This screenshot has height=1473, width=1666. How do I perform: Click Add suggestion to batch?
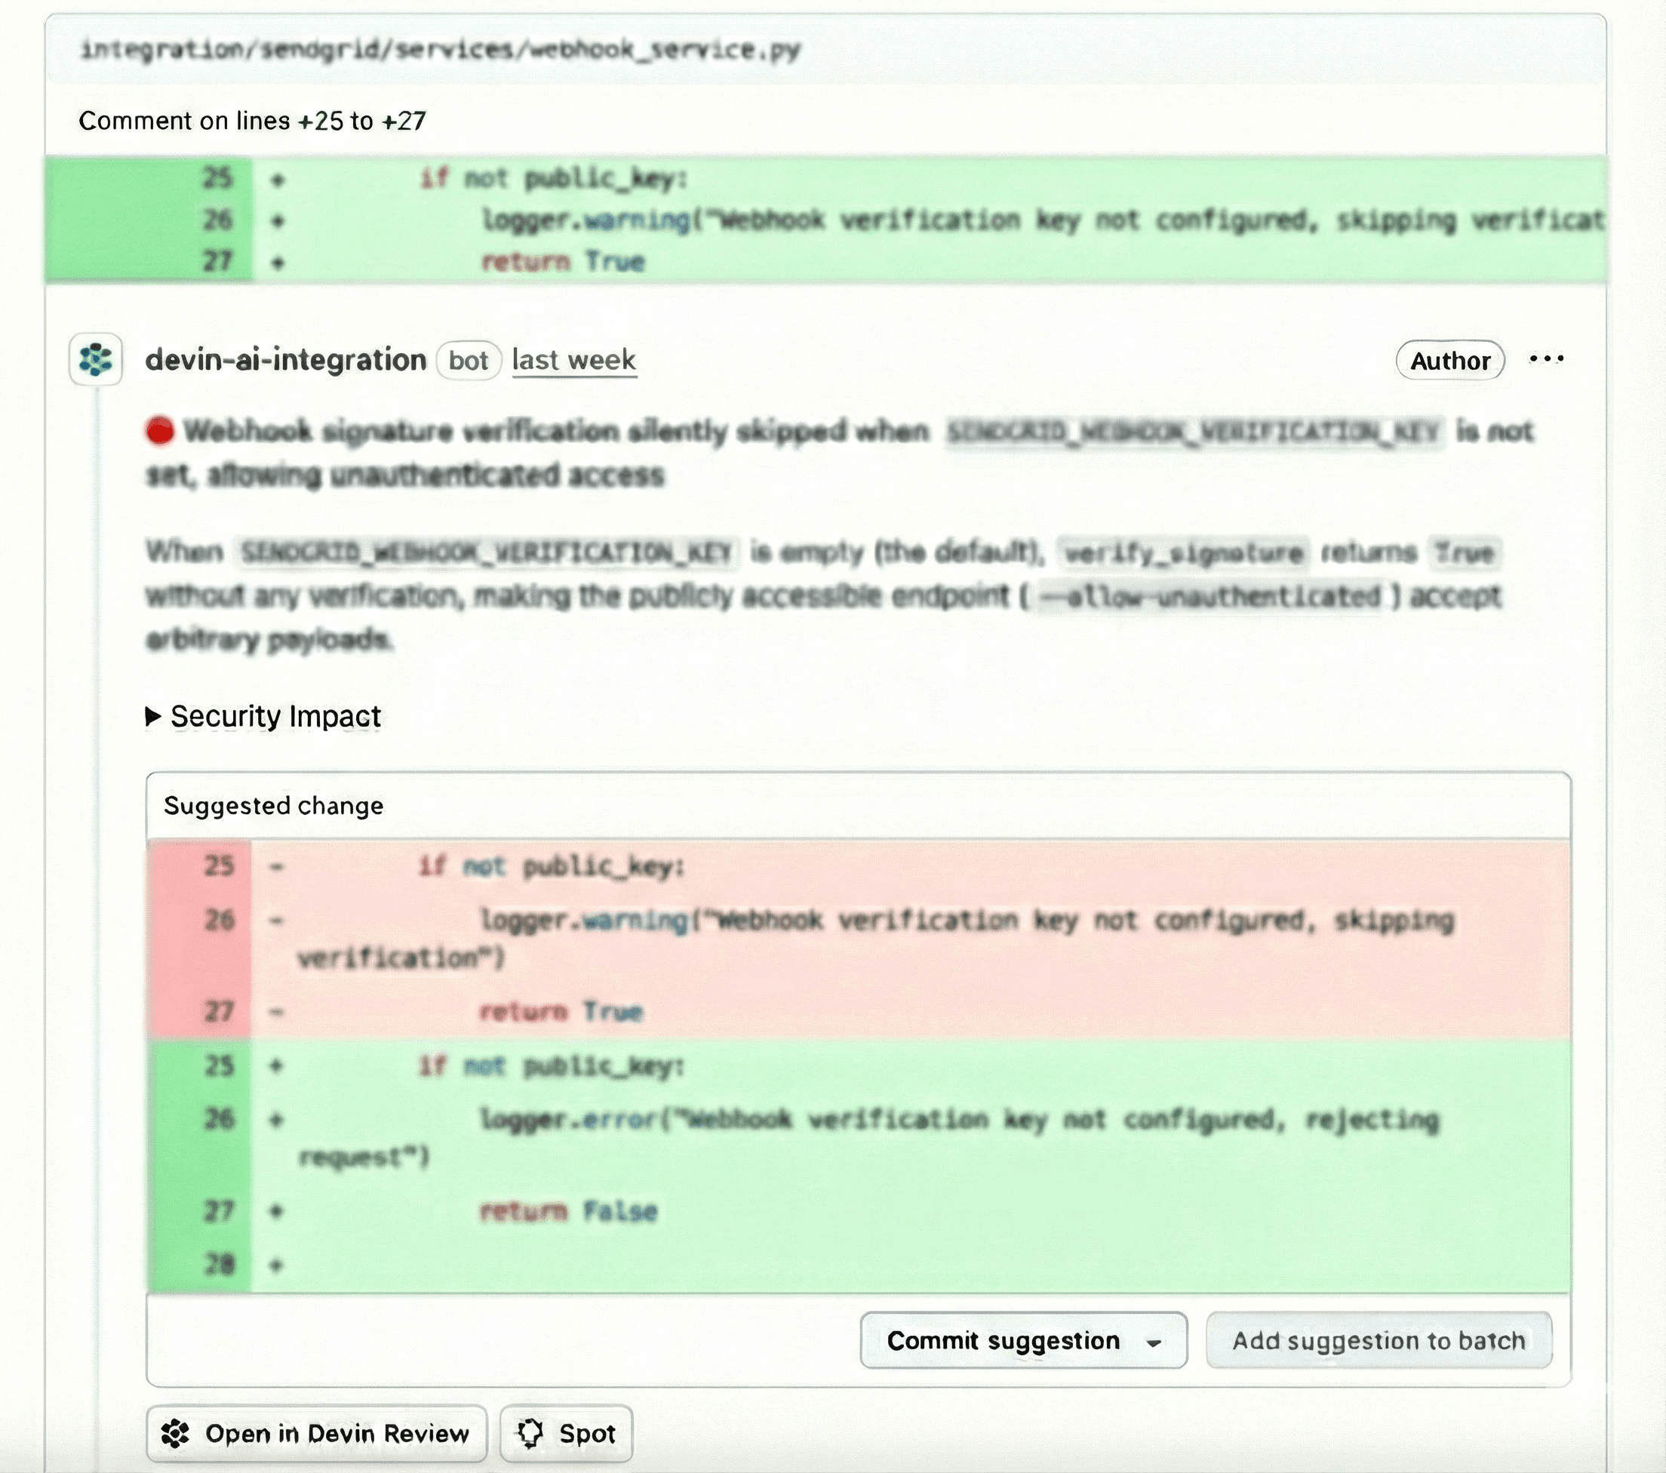1379,1341
